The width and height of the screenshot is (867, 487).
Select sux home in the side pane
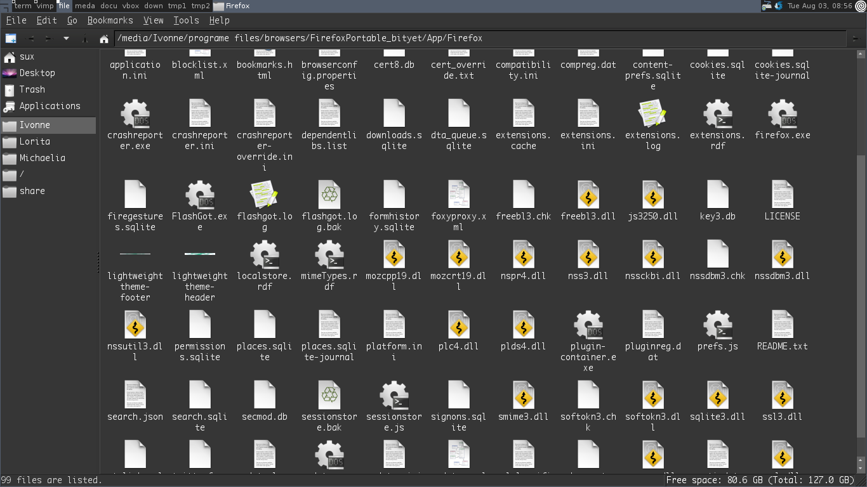tap(48, 56)
